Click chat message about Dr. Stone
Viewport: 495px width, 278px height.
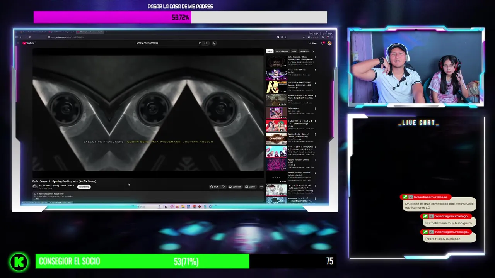point(439,205)
